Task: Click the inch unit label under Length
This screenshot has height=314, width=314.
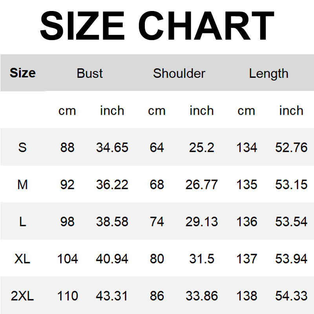Action: point(291,111)
